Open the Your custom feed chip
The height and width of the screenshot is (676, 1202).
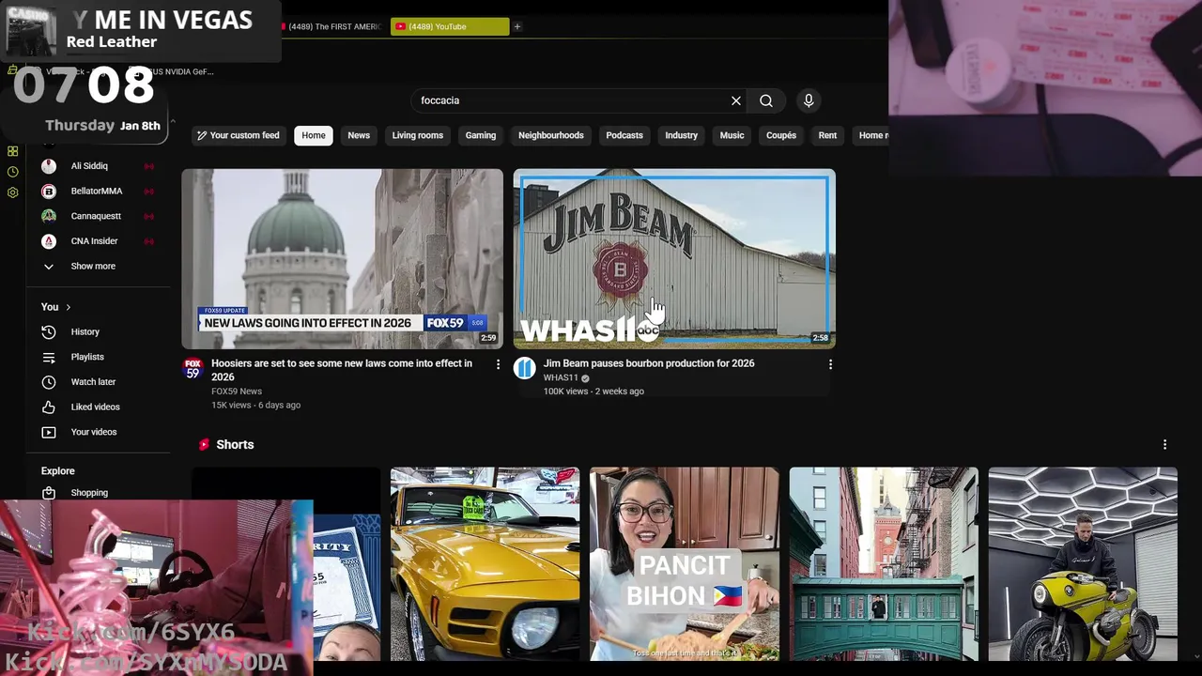coord(239,135)
